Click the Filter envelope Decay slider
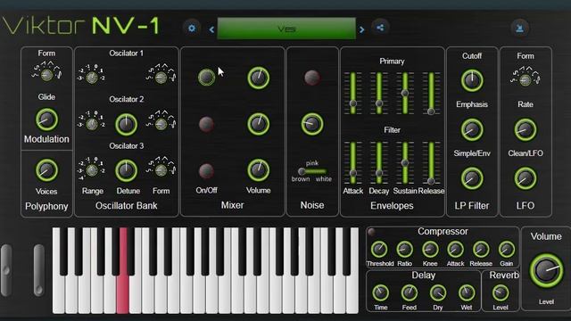 pyautogui.click(x=379, y=162)
